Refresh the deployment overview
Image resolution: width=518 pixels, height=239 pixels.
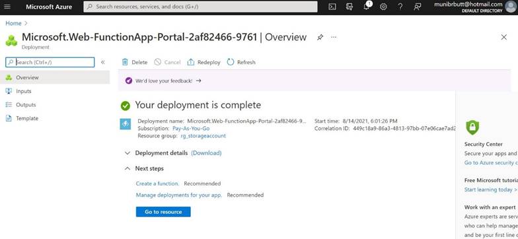(241, 62)
